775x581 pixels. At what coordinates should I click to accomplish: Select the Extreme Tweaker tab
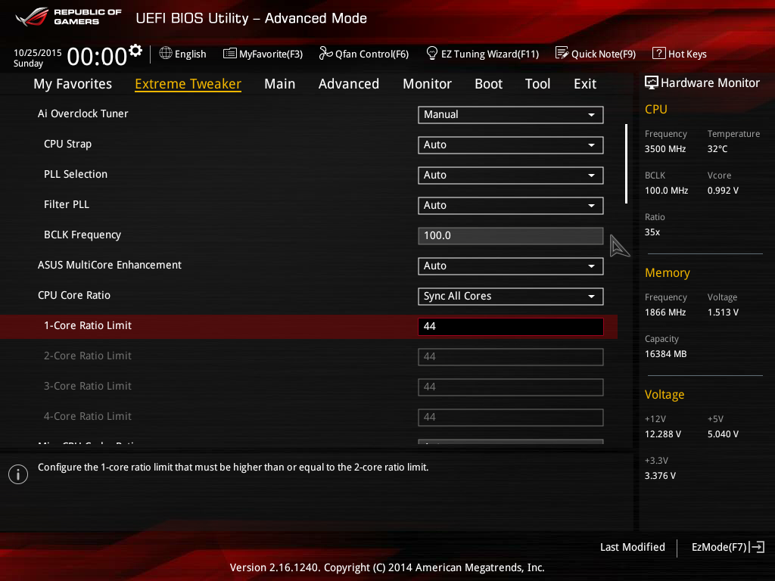[188, 84]
